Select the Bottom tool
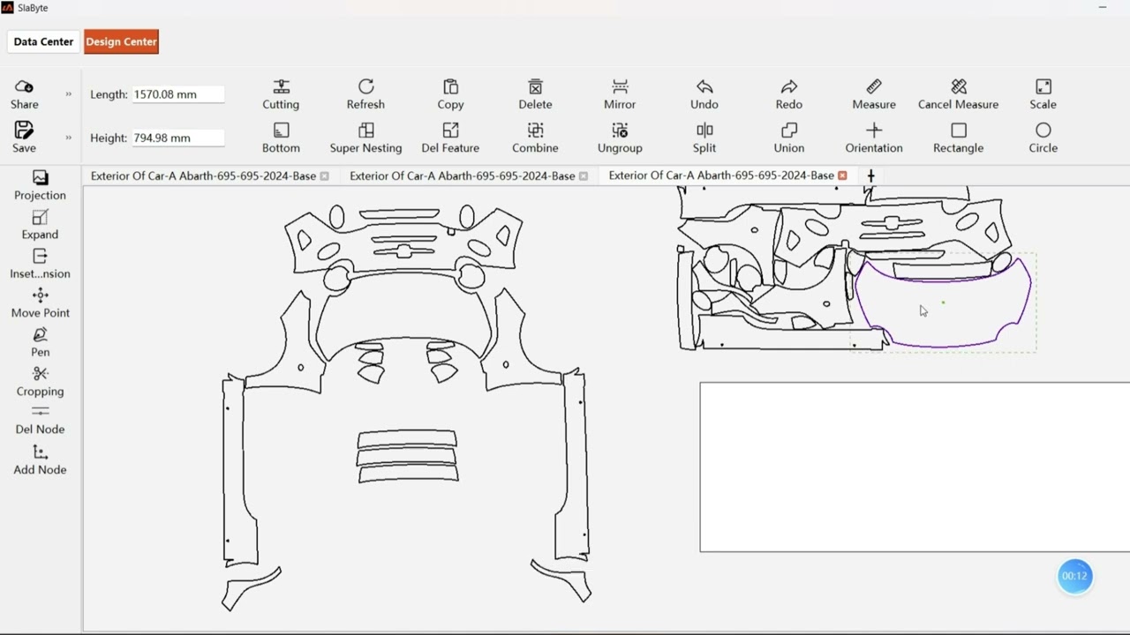The height and width of the screenshot is (635, 1130). [x=281, y=138]
